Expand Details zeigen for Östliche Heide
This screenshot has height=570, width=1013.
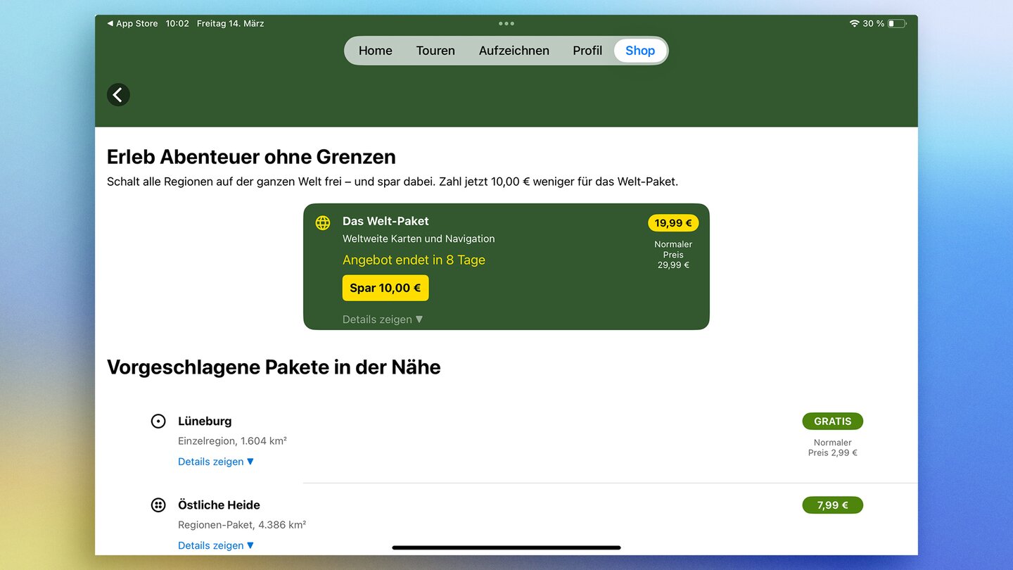tap(216, 545)
